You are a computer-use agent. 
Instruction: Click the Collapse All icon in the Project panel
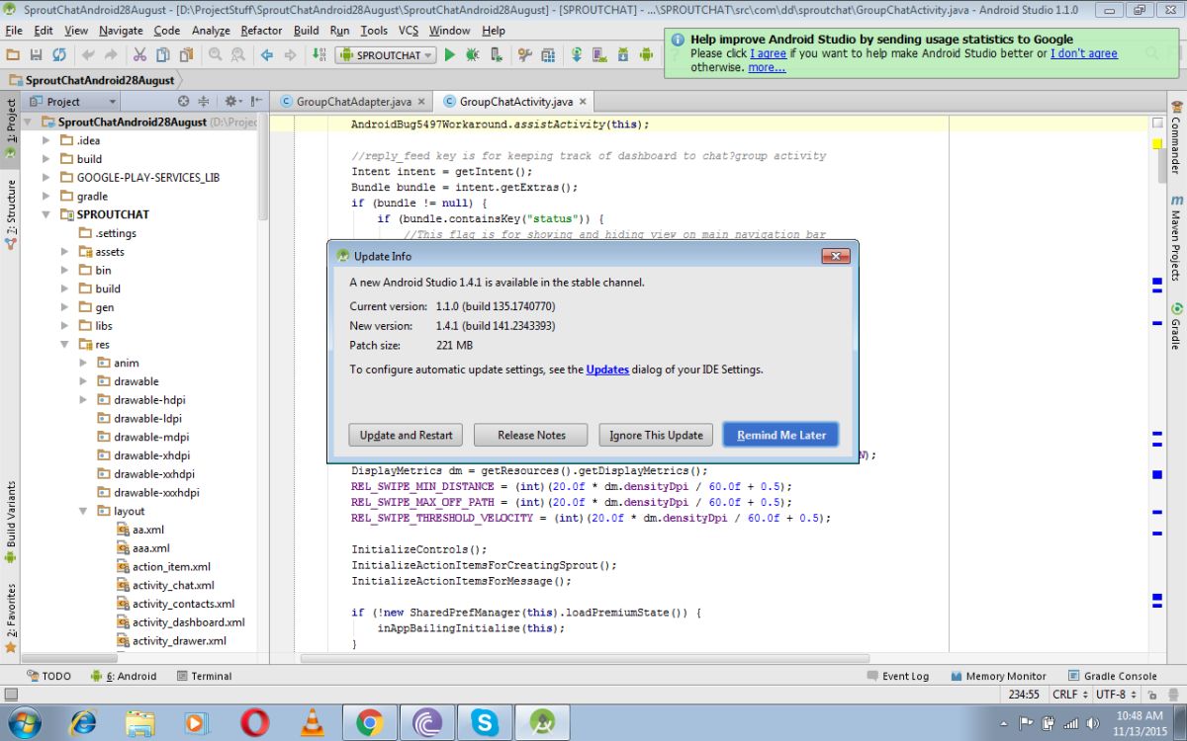[x=204, y=101]
